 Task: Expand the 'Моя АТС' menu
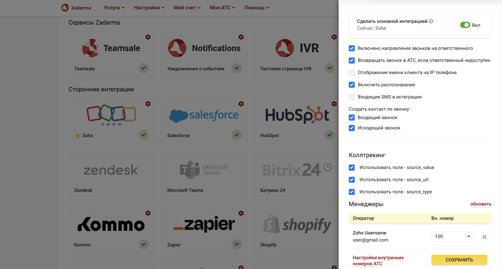pyautogui.click(x=223, y=8)
